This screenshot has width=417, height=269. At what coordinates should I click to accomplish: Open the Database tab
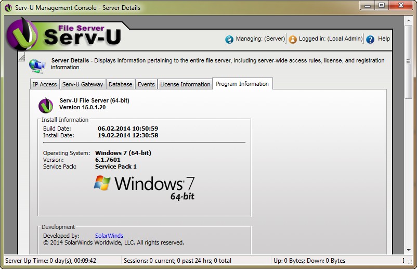(121, 84)
